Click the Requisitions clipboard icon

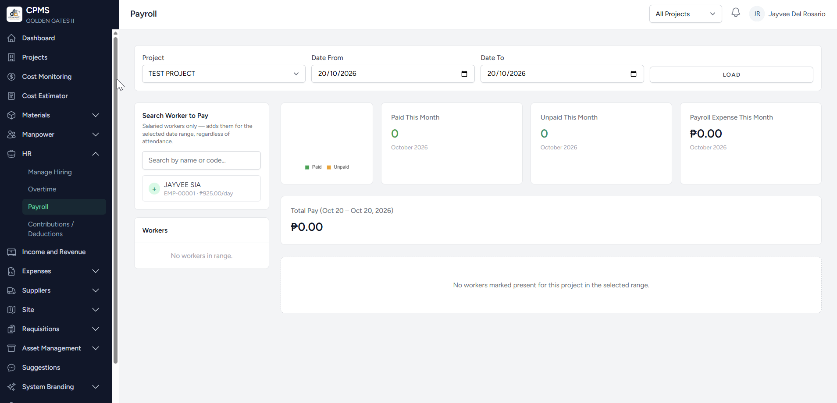11,329
